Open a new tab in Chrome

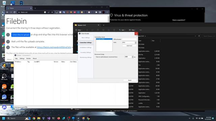(x=35, y=8)
